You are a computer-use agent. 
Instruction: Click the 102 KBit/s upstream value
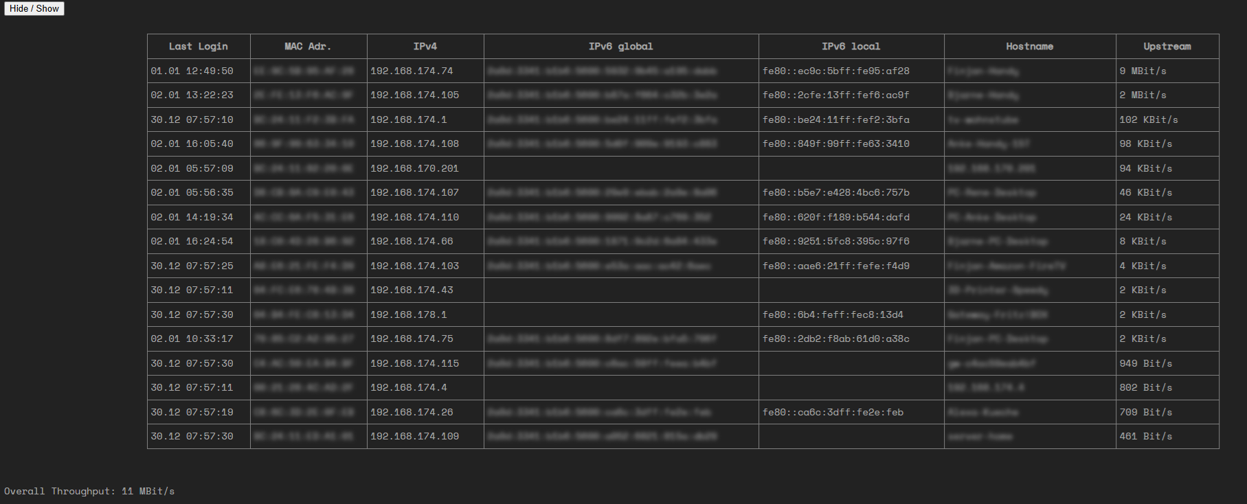click(1149, 119)
